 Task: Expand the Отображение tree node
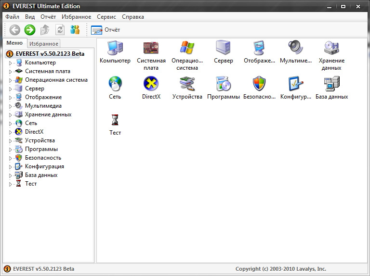[11, 98]
